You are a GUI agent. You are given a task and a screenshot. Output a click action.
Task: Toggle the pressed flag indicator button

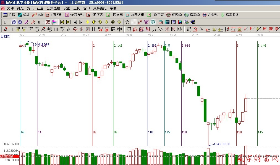coord(54,22)
